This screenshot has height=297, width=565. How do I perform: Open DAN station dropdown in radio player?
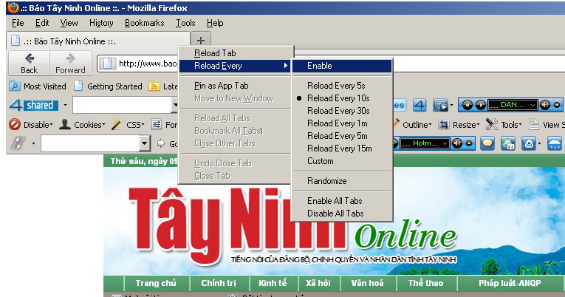[x=533, y=105]
